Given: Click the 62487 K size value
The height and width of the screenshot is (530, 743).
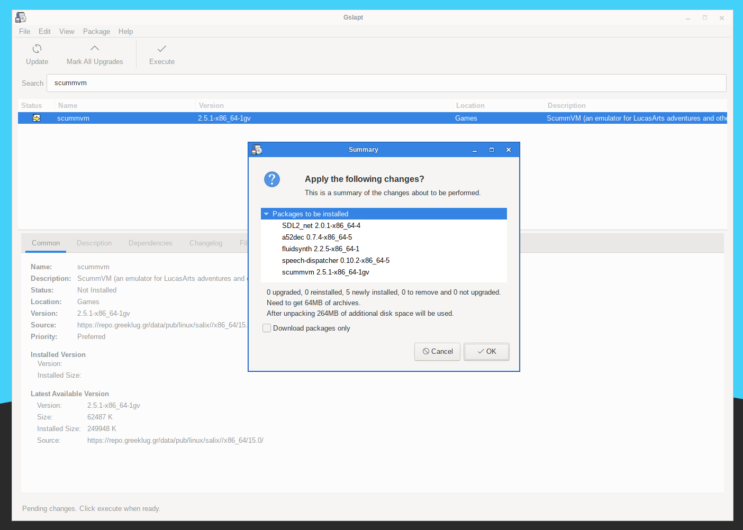Looking at the screenshot, I should pyautogui.click(x=100, y=417).
